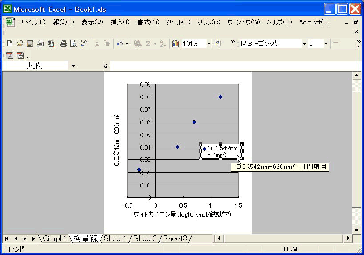364x255 pixels.
Task: Switch to the Graph1 sheet tab
Action: (54, 238)
